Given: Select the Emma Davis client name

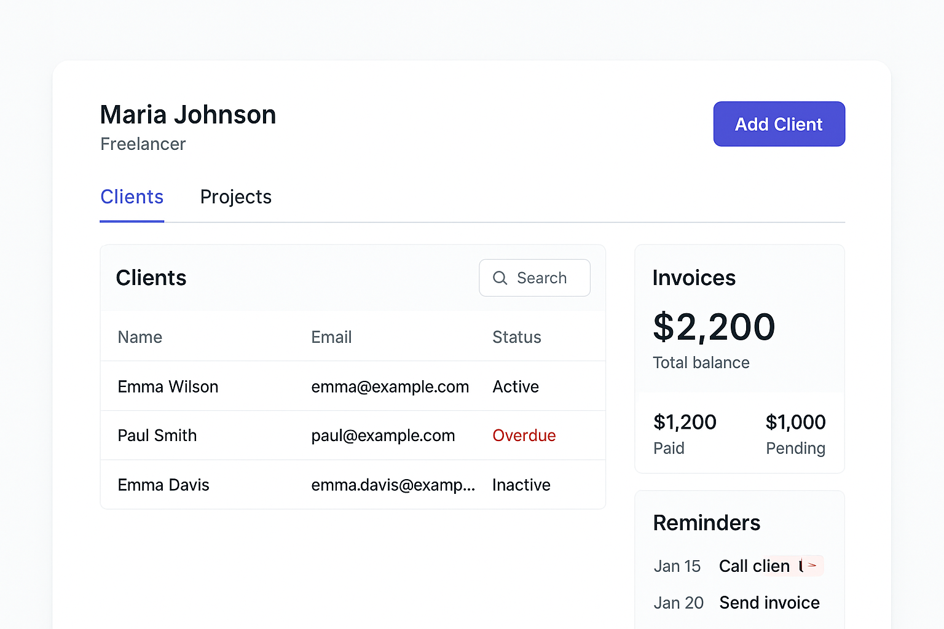Looking at the screenshot, I should coord(163,485).
